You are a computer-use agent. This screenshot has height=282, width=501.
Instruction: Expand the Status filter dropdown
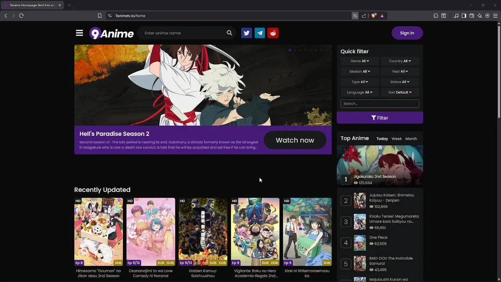click(400, 82)
